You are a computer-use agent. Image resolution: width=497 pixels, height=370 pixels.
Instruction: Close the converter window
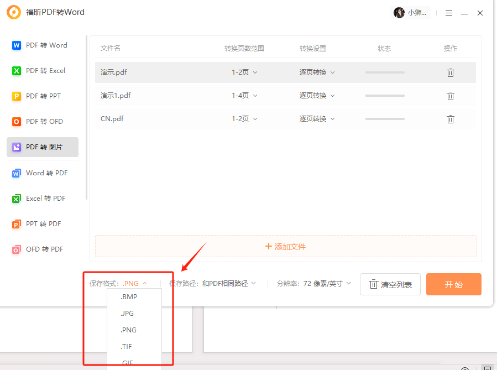[480, 13]
